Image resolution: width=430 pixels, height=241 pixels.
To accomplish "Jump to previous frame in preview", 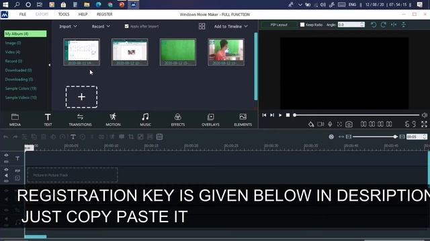I will tap(264, 115).
